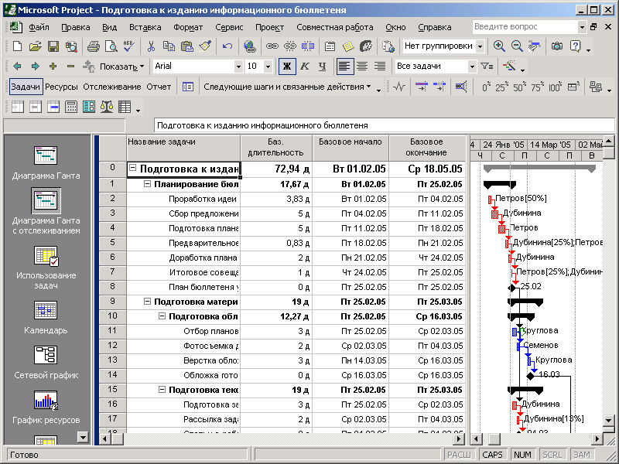The width and height of the screenshot is (619, 464).
Task: Link selected tasks chain icon
Action: [x=272, y=46]
